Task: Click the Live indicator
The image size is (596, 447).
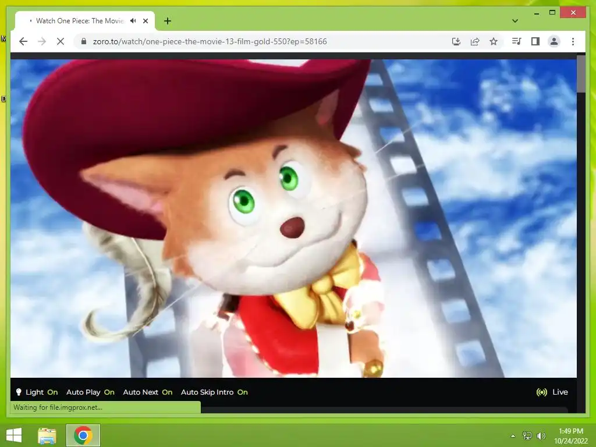Action: (x=552, y=392)
